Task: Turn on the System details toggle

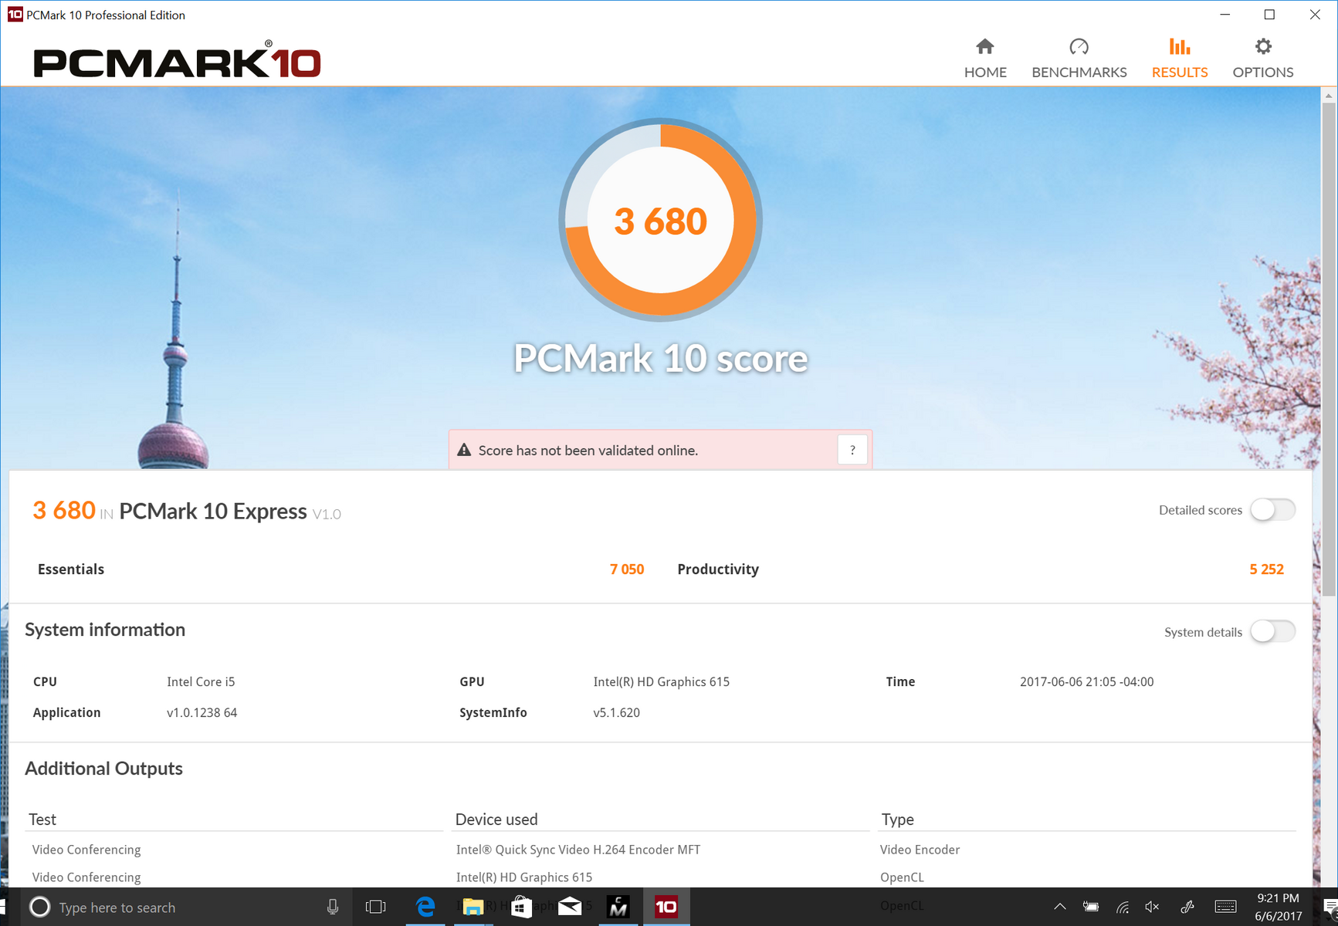Action: (x=1272, y=632)
